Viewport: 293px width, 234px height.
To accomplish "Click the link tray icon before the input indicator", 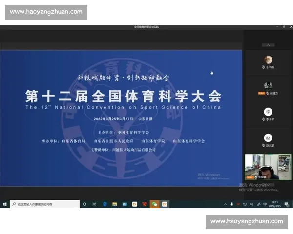I will tap(258, 204).
